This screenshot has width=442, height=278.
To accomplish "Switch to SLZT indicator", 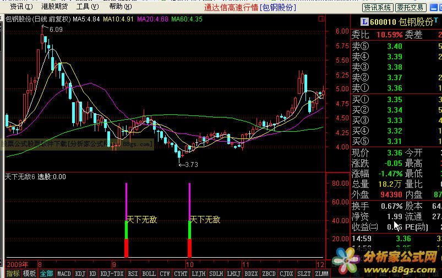I will [x=304, y=273].
